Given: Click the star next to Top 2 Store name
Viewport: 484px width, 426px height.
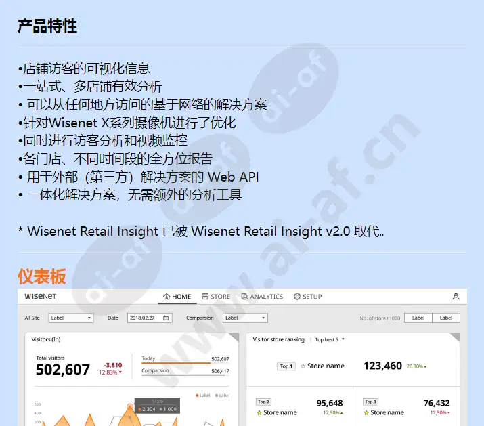Looking at the screenshot, I should (259, 412).
